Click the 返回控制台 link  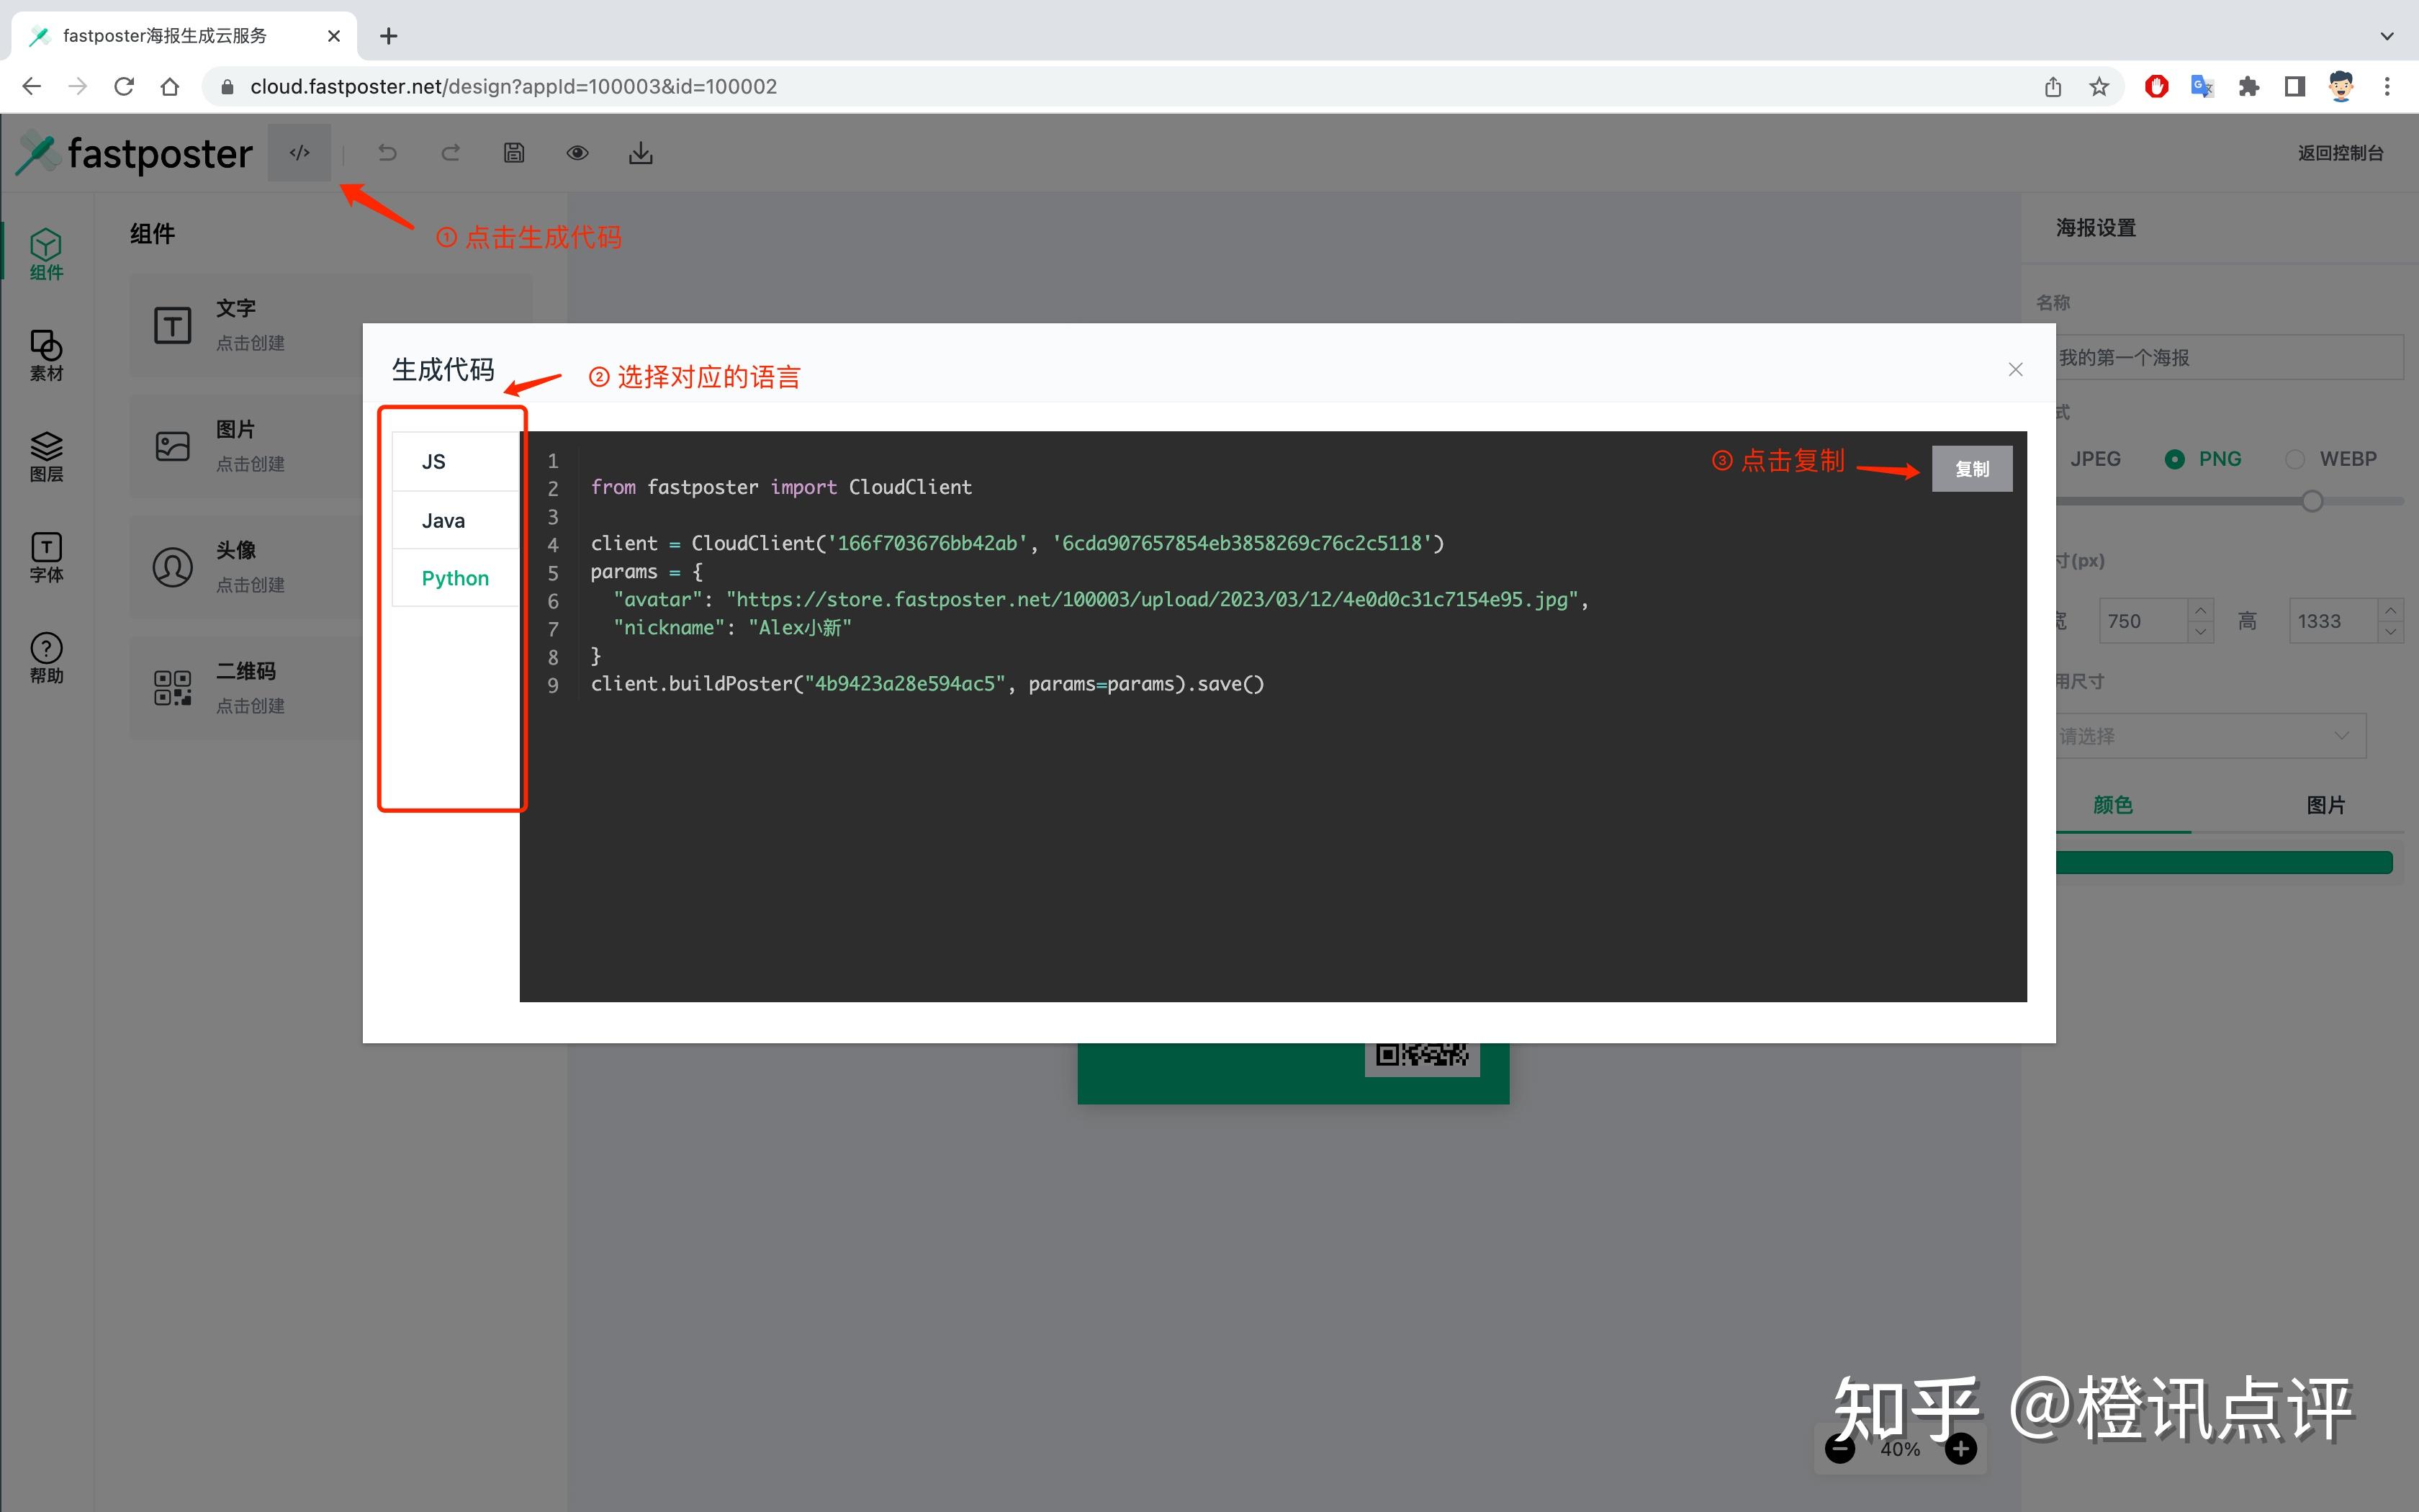pos(2340,152)
